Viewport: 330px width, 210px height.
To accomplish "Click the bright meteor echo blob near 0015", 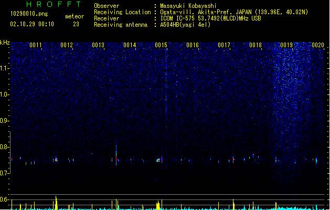I will click(158, 160).
